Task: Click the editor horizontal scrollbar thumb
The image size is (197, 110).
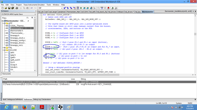Action: coord(80,75)
